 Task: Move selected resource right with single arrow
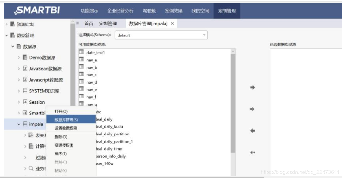point(252,87)
